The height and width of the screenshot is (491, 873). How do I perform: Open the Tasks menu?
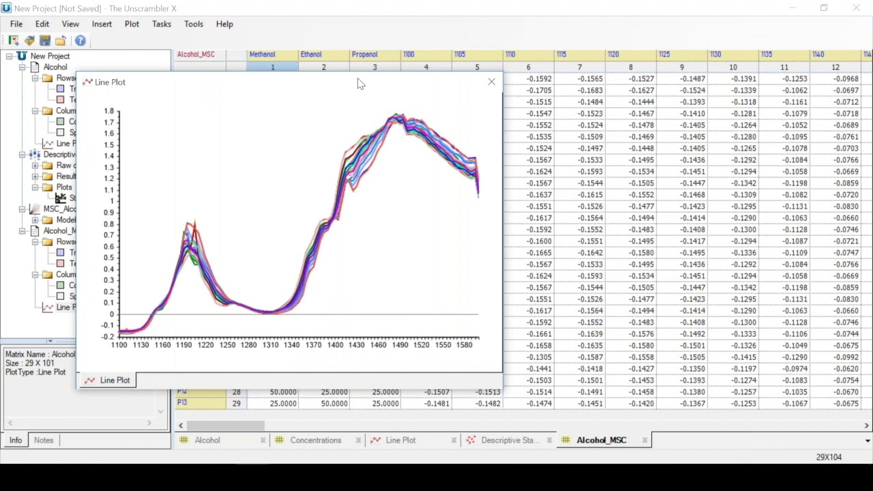click(x=162, y=24)
